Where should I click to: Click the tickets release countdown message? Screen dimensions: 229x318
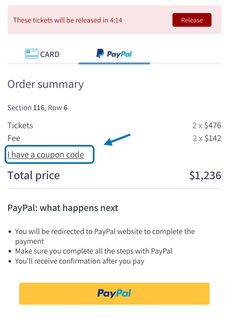coord(68,20)
